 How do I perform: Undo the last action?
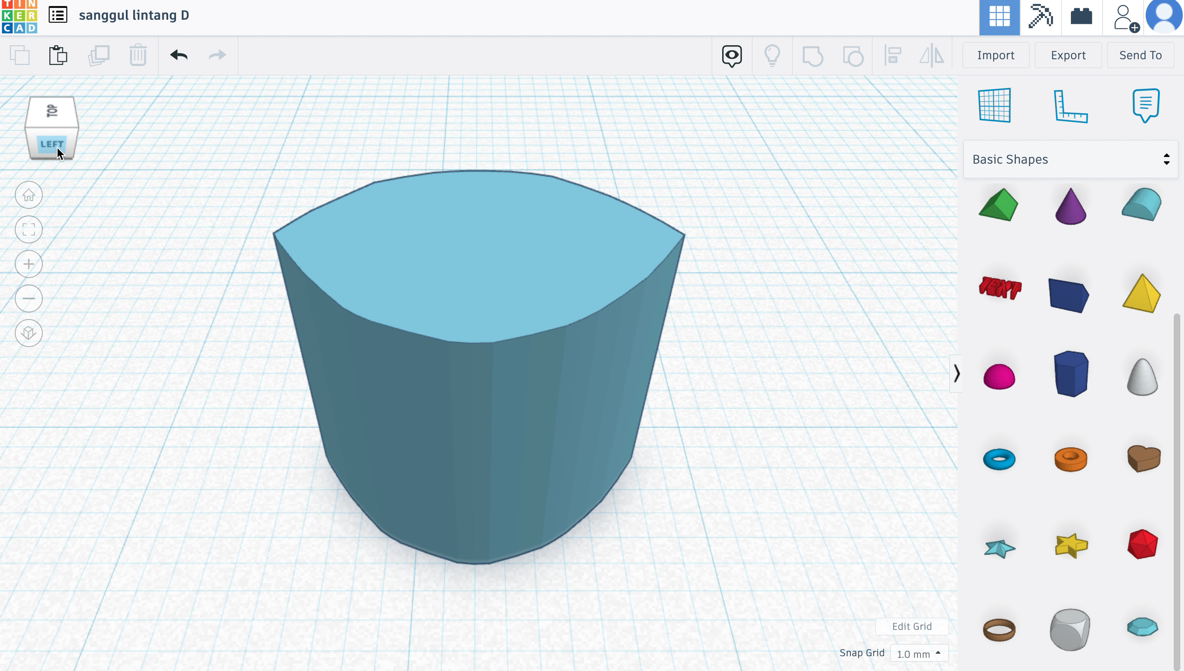tap(179, 56)
